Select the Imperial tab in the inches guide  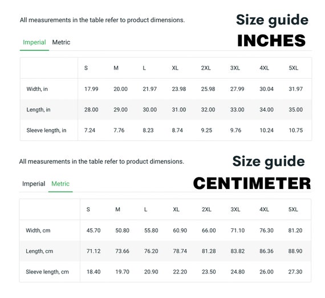point(34,42)
